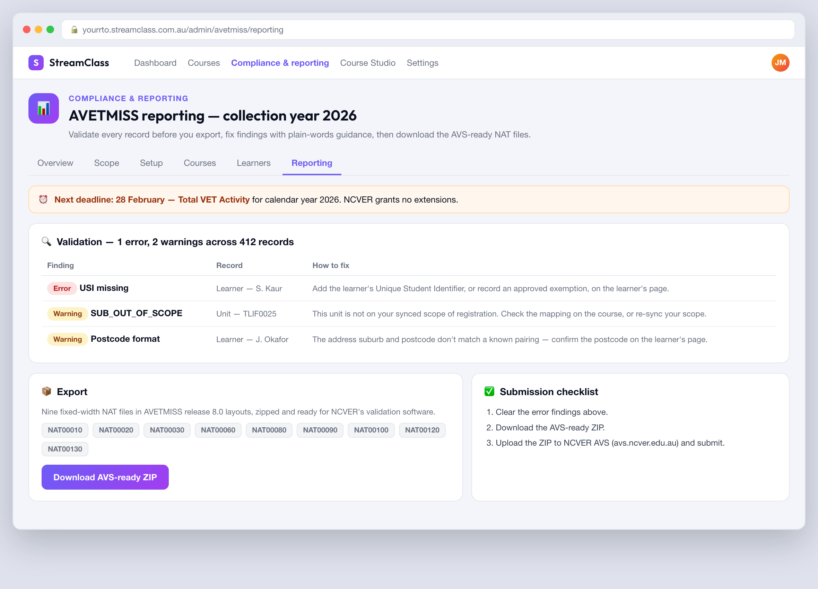Click the padlock icon in address bar

pos(74,29)
